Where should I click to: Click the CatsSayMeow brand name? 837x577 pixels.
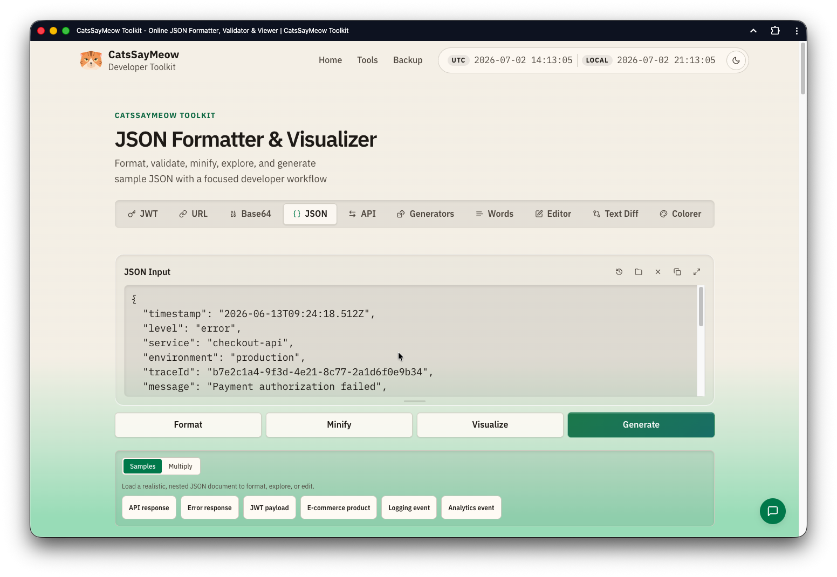143,54
